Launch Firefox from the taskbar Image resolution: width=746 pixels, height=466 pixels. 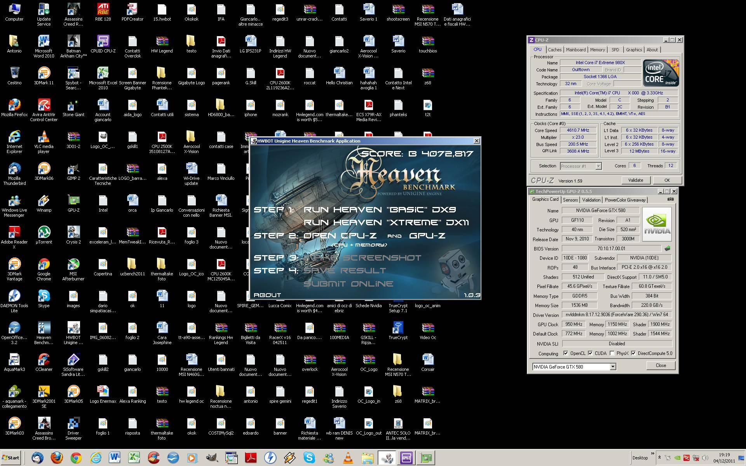click(x=57, y=458)
